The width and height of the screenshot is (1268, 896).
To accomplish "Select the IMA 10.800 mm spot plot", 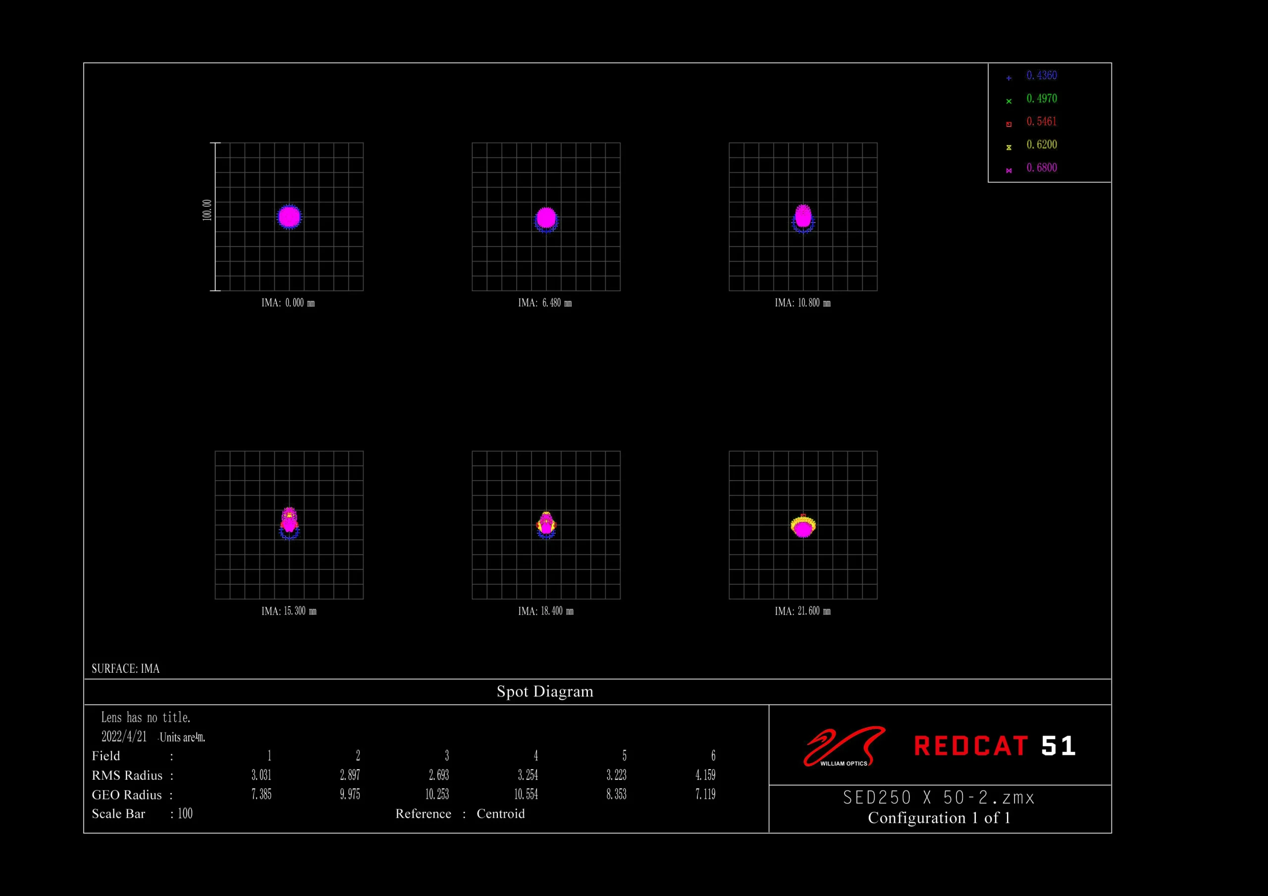I will point(803,216).
